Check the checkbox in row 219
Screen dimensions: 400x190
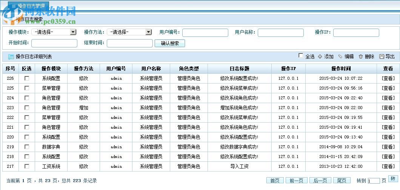click(x=27, y=147)
